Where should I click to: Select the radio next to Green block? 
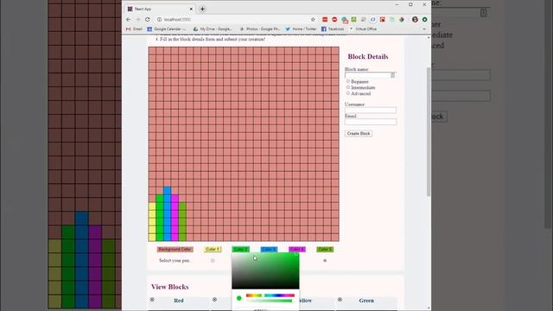pyautogui.click(x=340, y=300)
